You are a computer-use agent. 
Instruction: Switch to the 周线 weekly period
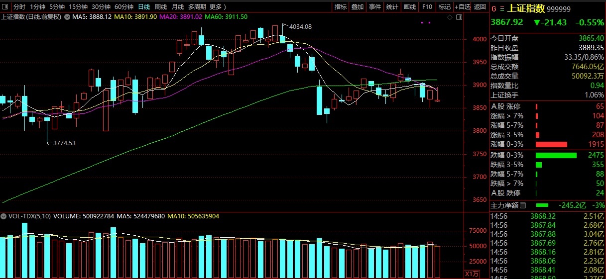click(x=160, y=7)
